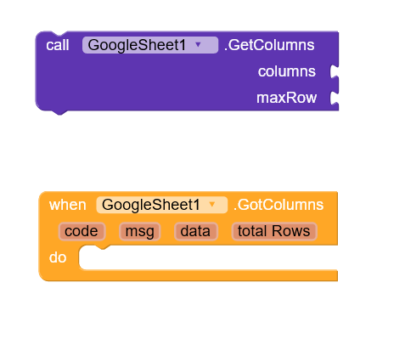
Task: Open GoogleSheet1 dropdown in the purple call block
Action: point(150,45)
